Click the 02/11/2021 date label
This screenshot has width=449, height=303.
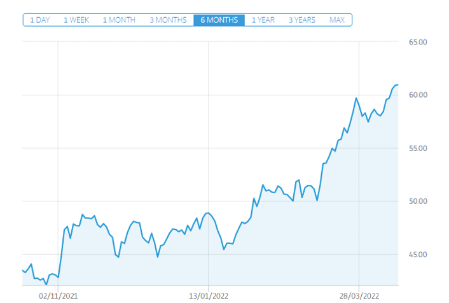58,295
